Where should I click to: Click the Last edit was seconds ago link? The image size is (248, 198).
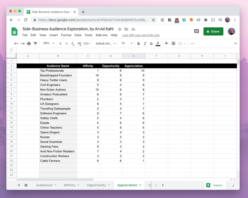click(141, 35)
